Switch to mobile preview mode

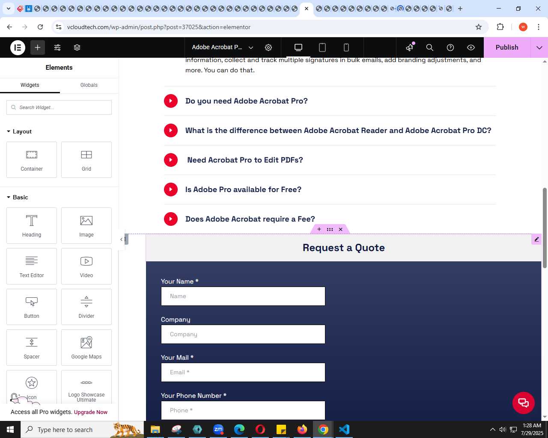pyautogui.click(x=346, y=47)
